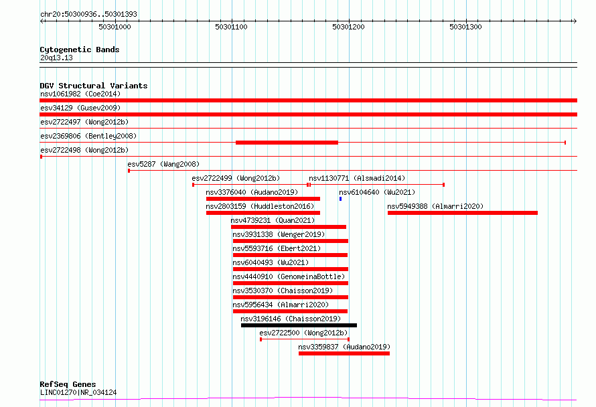This screenshot has height=407, width=596.
Task: Click ruler position 50301300
Action: 465,27
